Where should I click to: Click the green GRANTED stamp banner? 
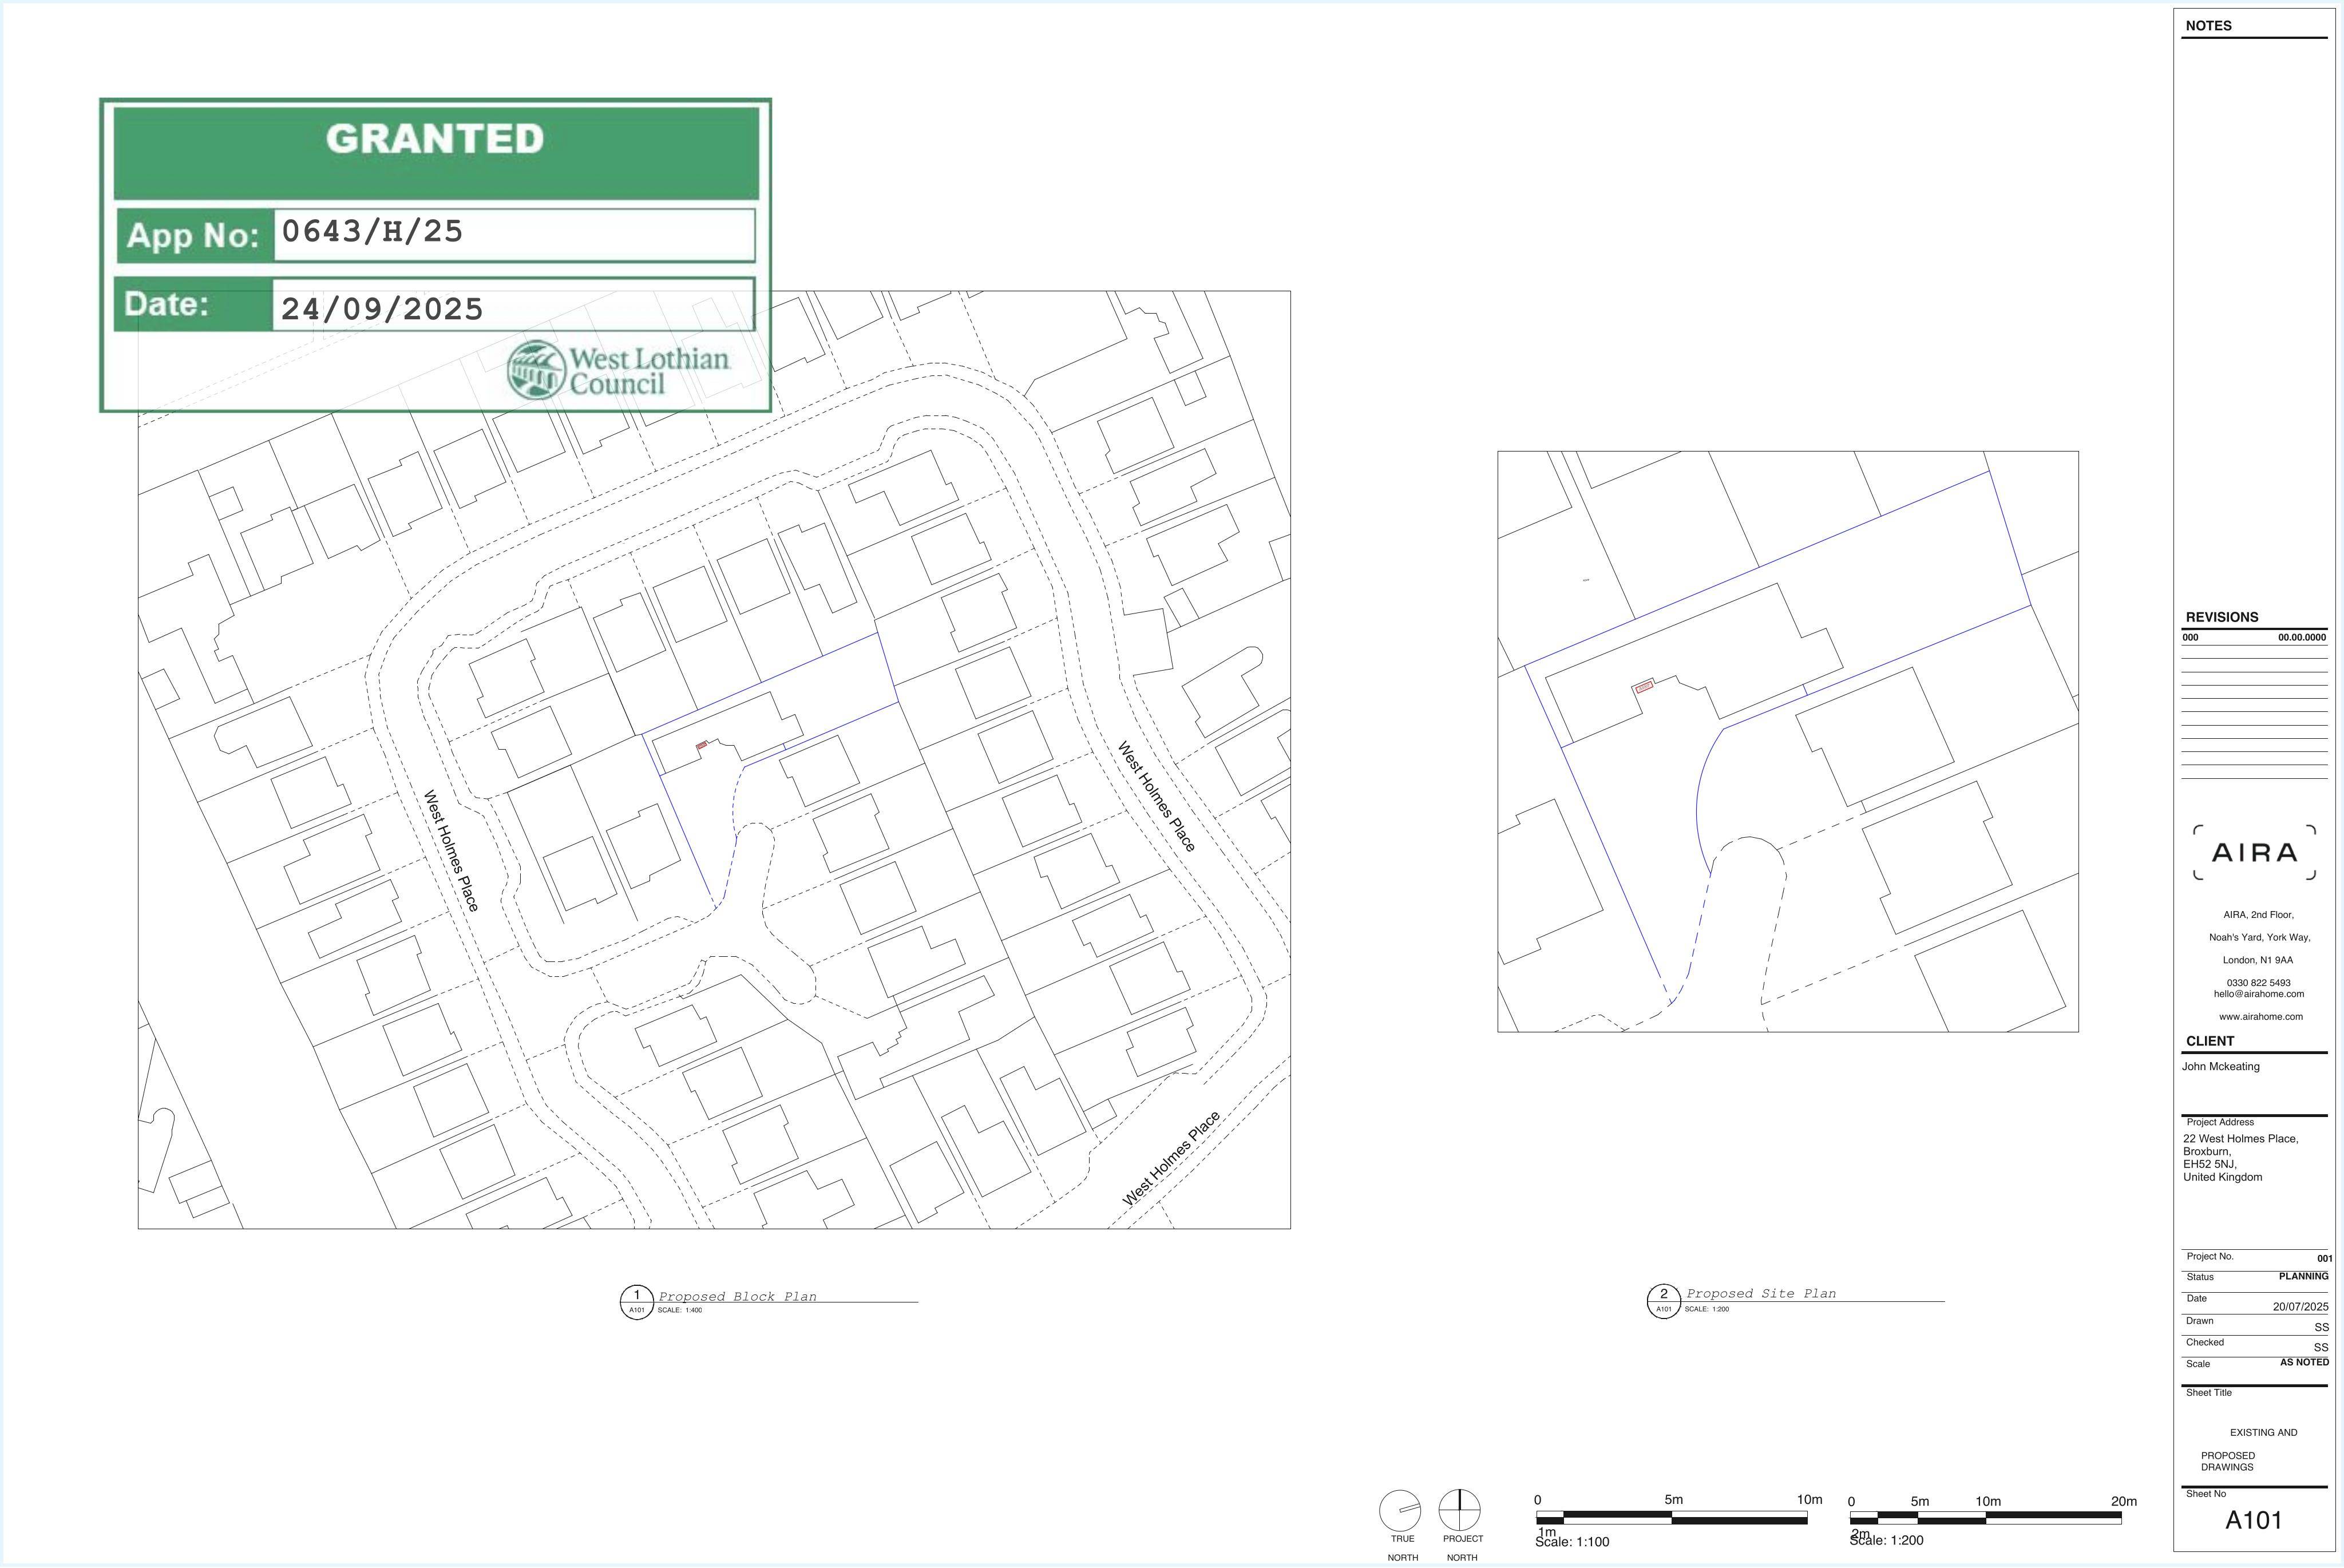[436, 153]
